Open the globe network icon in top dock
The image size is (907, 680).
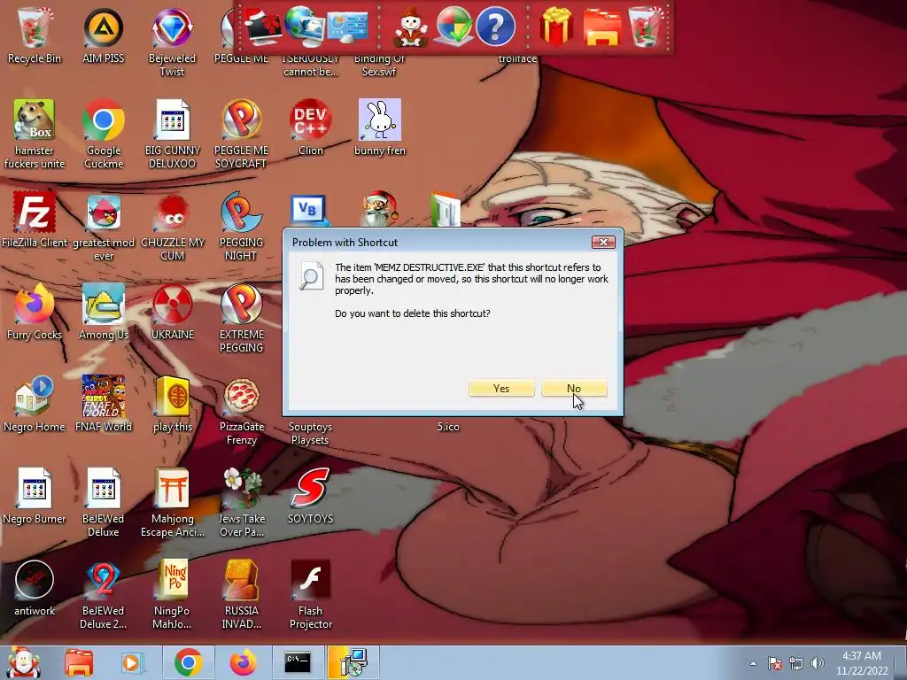(x=305, y=26)
